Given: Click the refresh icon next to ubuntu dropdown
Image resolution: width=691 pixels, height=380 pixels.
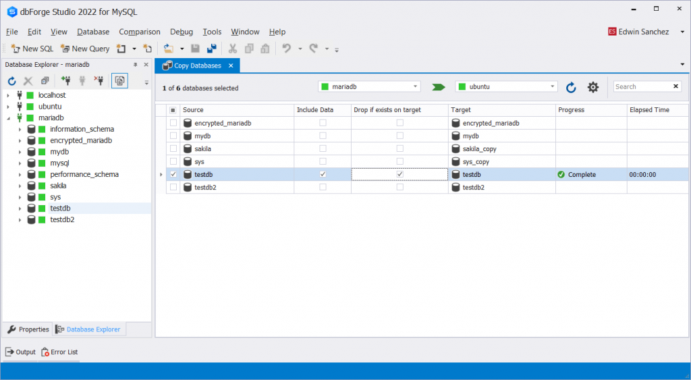Looking at the screenshot, I should (x=571, y=87).
